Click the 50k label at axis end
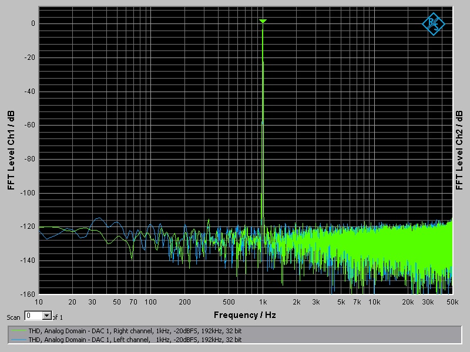This screenshot has height=352, width=470. click(x=452, y=302)
